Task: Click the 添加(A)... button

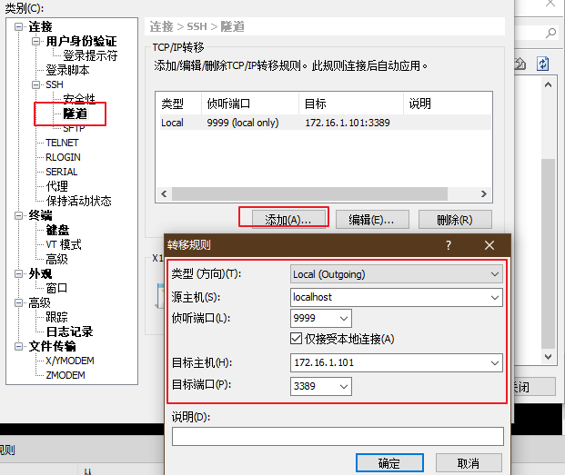Action: pos(288,219)
